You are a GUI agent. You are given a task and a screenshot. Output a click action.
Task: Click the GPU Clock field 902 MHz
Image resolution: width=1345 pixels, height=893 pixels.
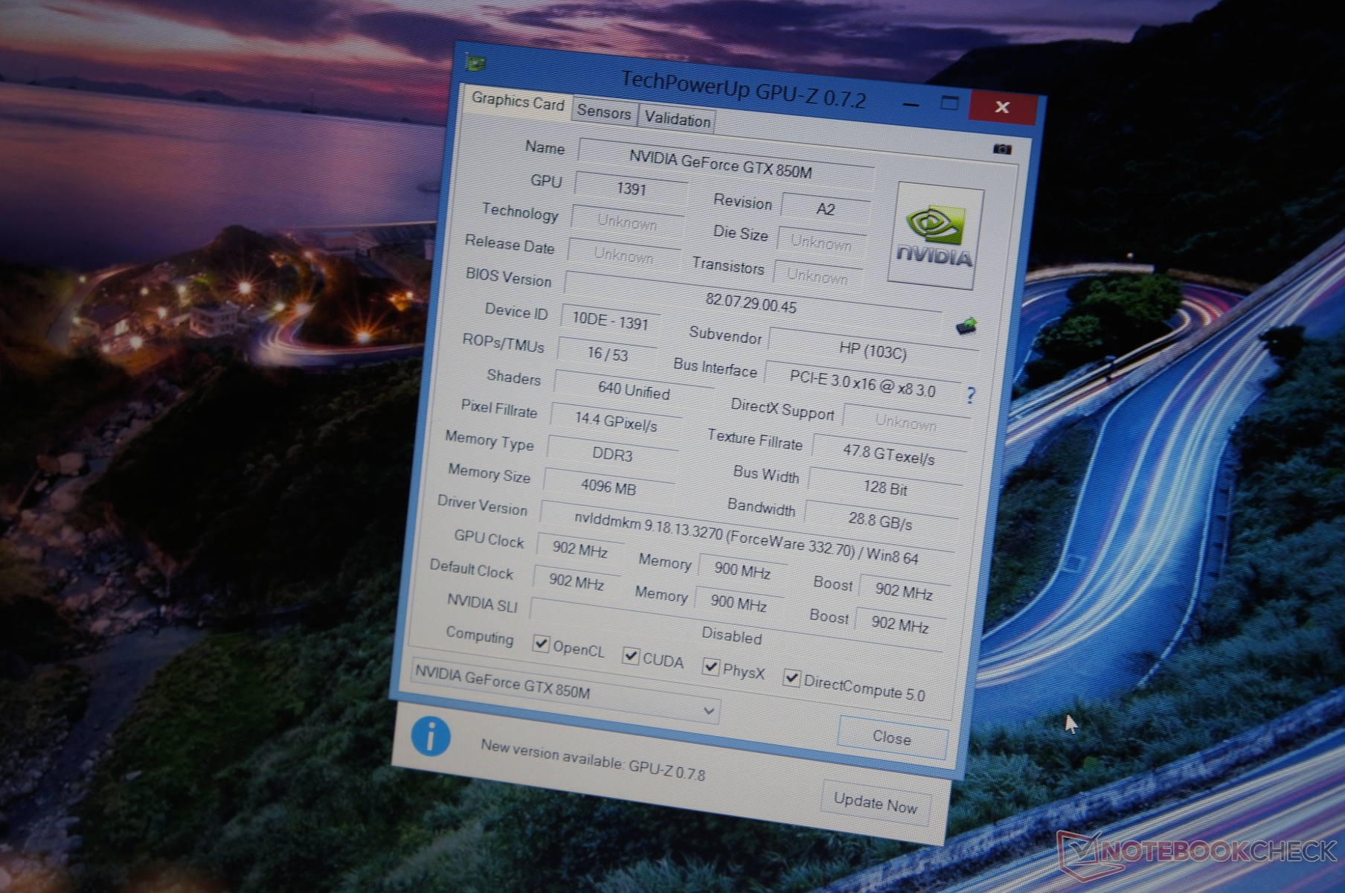[x=580, y=550]
